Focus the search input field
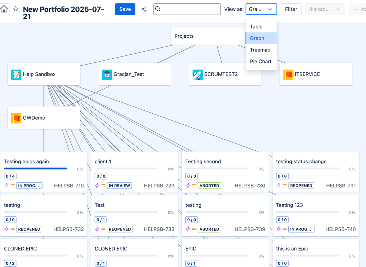This screenshot has height=267, width=366. coord(187,9)
